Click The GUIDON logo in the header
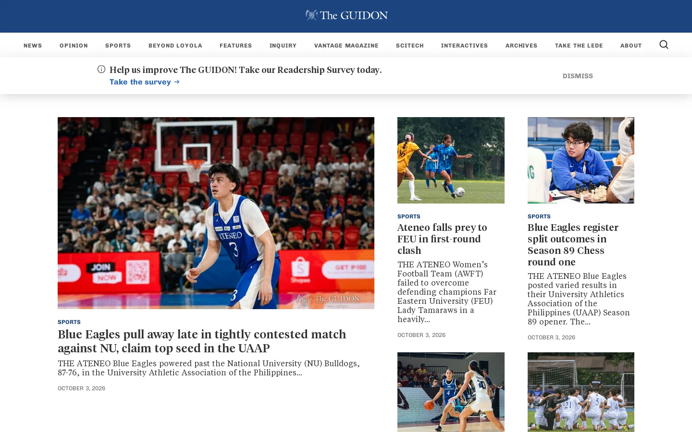 346,15
